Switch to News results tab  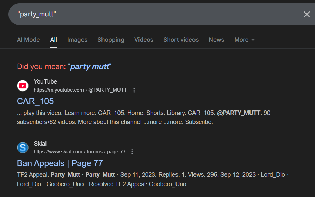(x=216, y=40)
